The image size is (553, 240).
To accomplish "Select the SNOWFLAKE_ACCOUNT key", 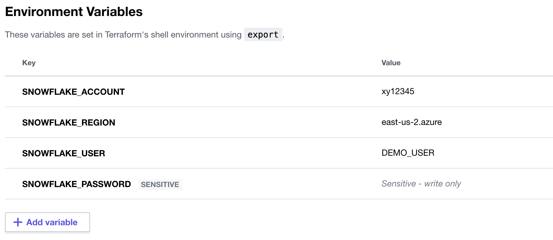I will click(x=73, y=92).
